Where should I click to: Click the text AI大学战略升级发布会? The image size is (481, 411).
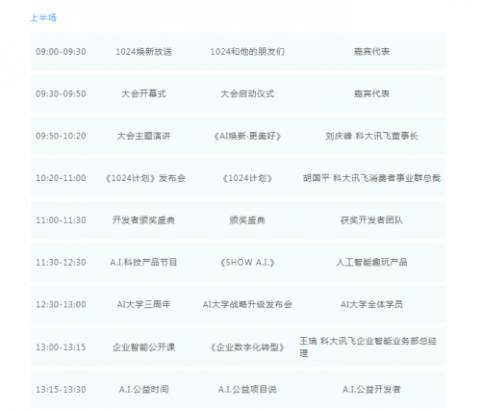pos(247,304)
